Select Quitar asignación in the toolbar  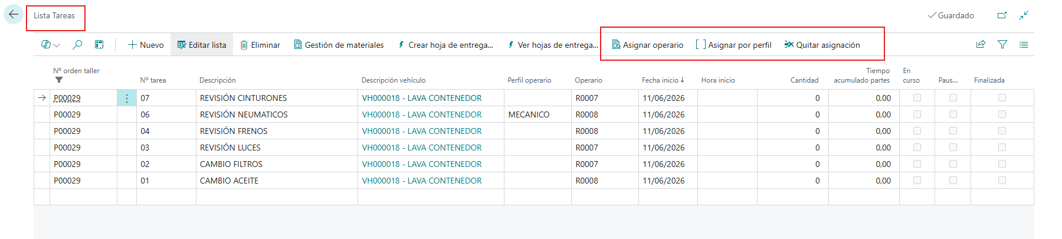tap(822, 45)
